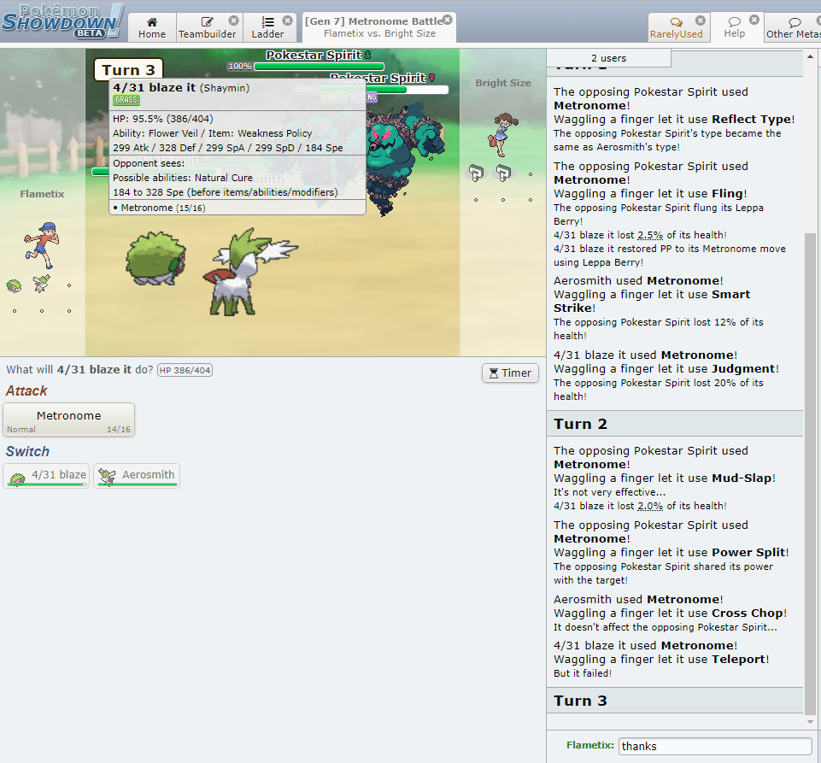Click the Flametix username label in chat
The image size is (821, 763).
click(590, 745)
